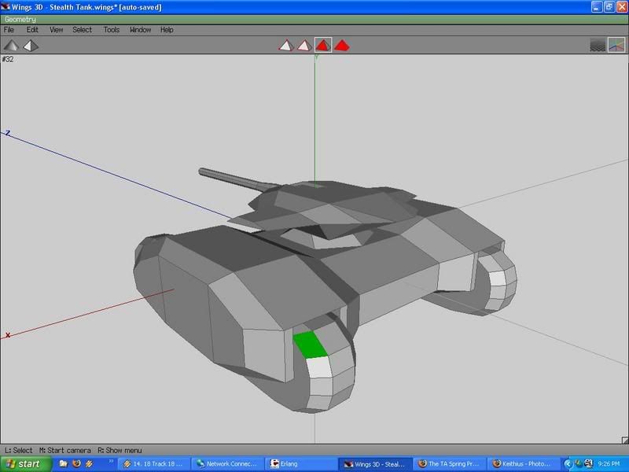Click the green selected face on the tank
The image size is (629, 472).
point(310,345)
